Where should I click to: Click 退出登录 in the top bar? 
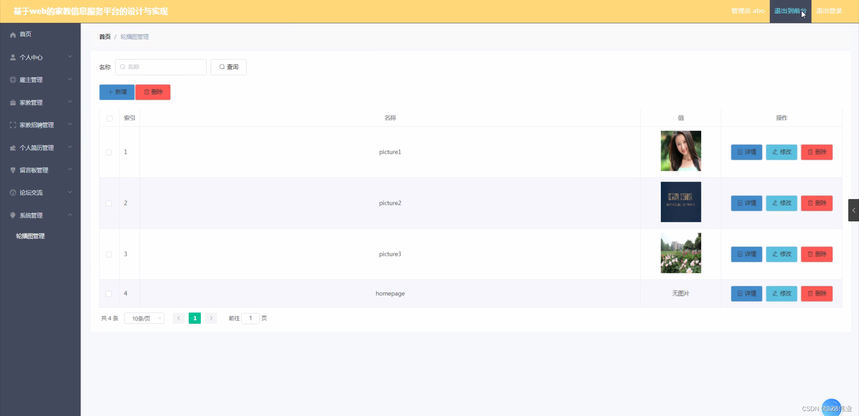coord(829,11)
